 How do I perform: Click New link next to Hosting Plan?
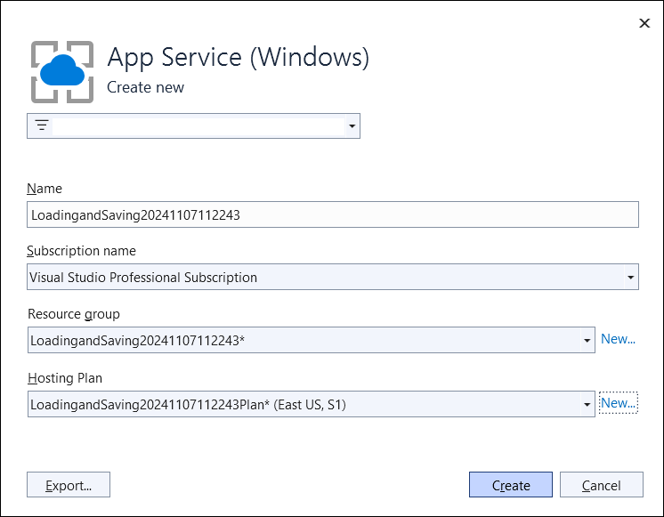click(619, 403)
